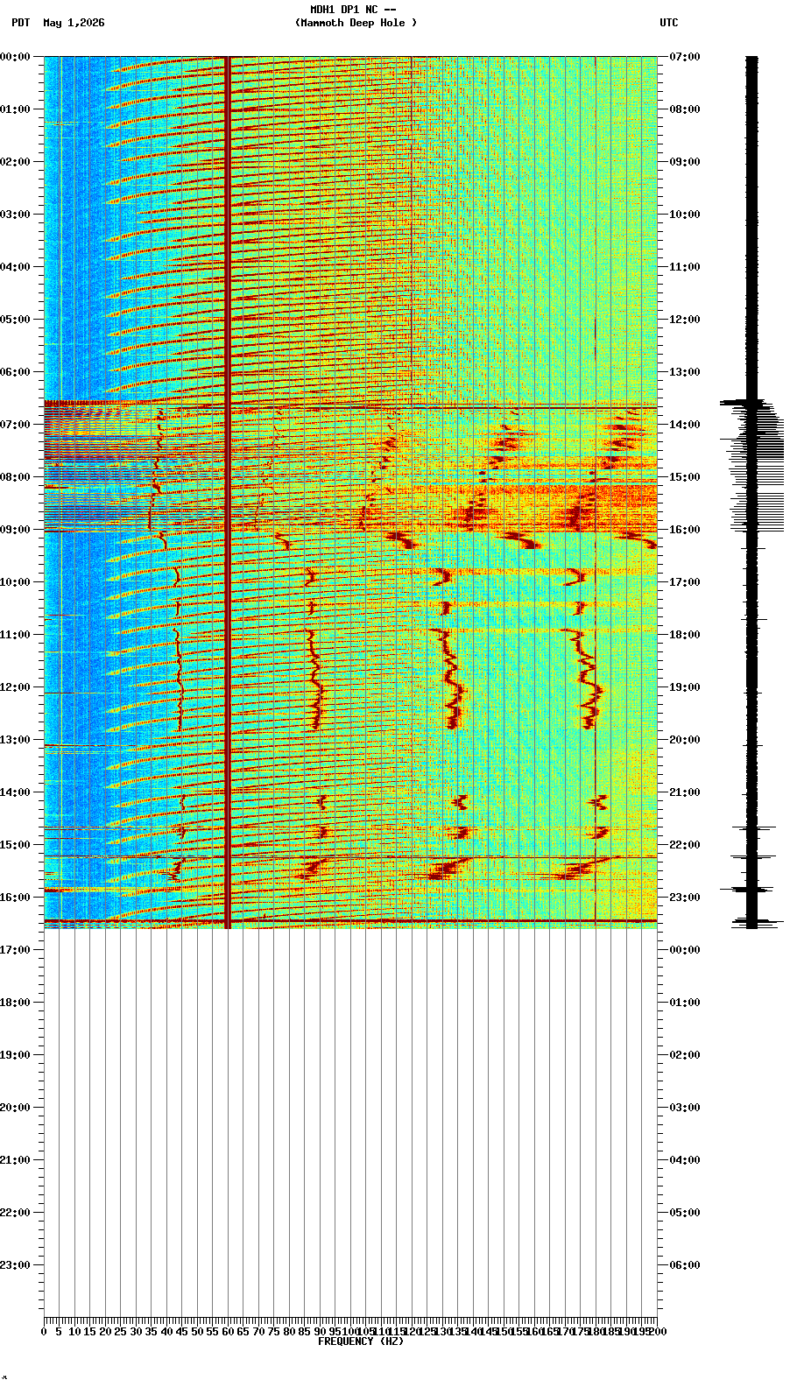Click 13:00 on the PDT time axis

pos(16,740)
